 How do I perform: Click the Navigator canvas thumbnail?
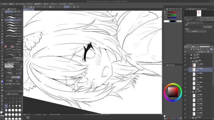199,13
